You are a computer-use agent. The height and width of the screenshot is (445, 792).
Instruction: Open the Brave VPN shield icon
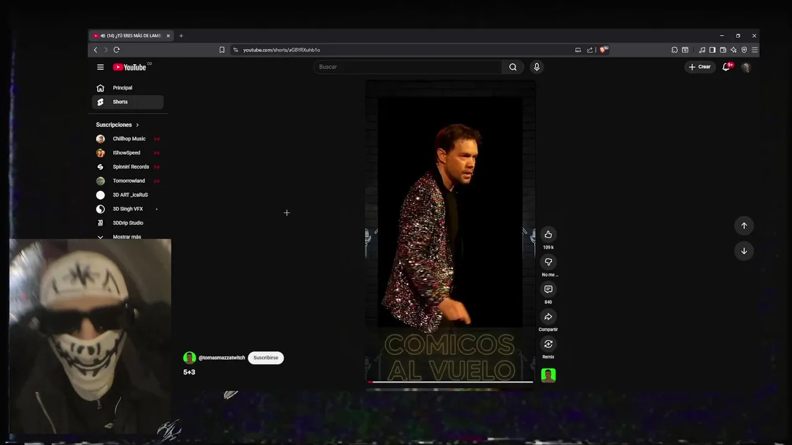pos(744,49)
